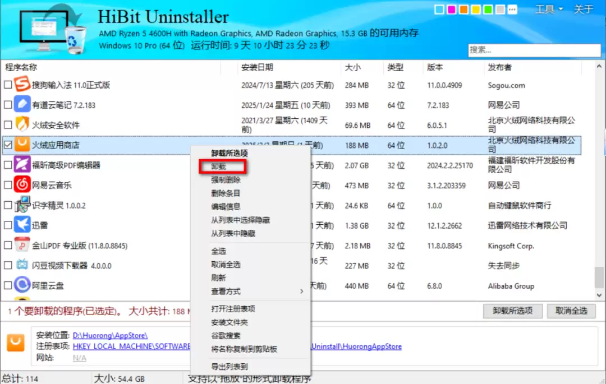
Task: Tick the checkbox for 搜狗输入法 11.0正式版
Action: pyautogui.click(x=8, y=85)
